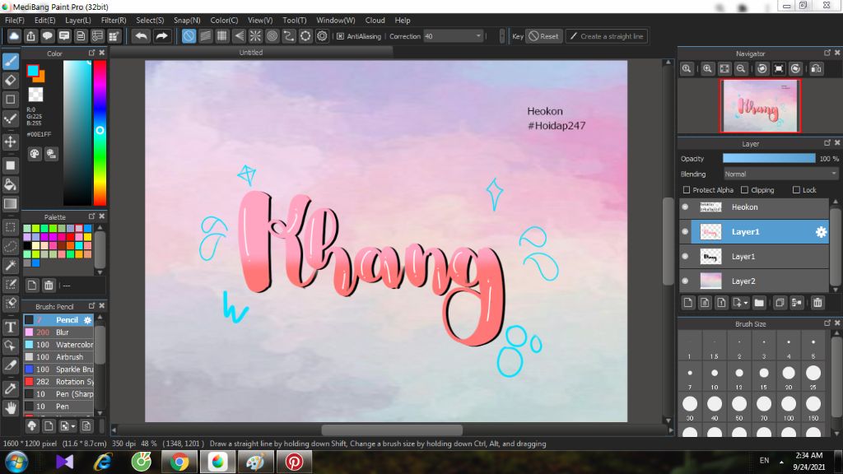Select the Brush tool in left toolbar
This screenshot has height=474, width=843.
10,61
